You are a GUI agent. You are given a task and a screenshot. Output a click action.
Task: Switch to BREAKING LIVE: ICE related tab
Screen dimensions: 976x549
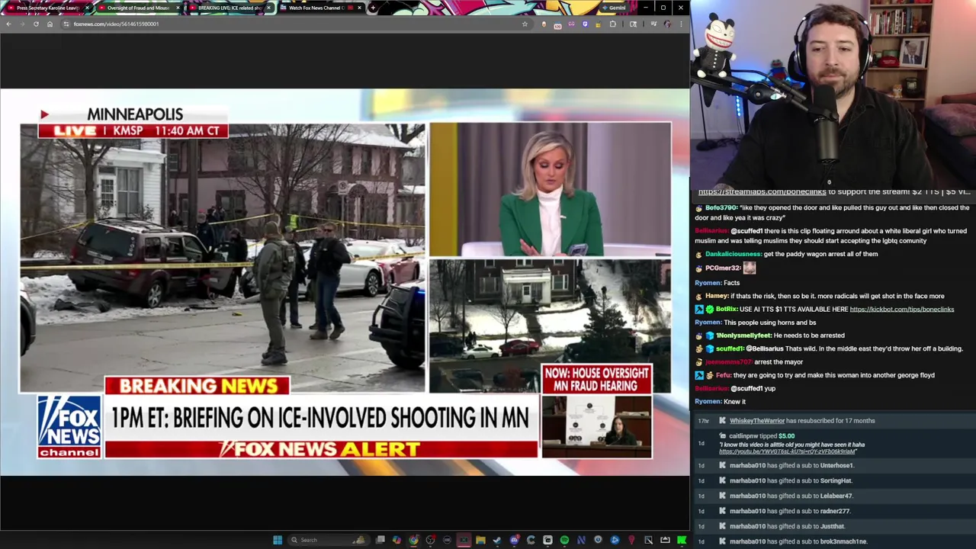229,8
